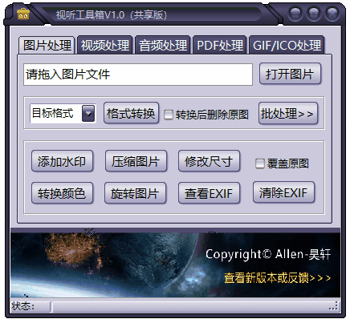The width and height of the screenshot is (350, 319).
Task: Click the Copyright Allen-昊轩 text
Action: coord(268,254)
